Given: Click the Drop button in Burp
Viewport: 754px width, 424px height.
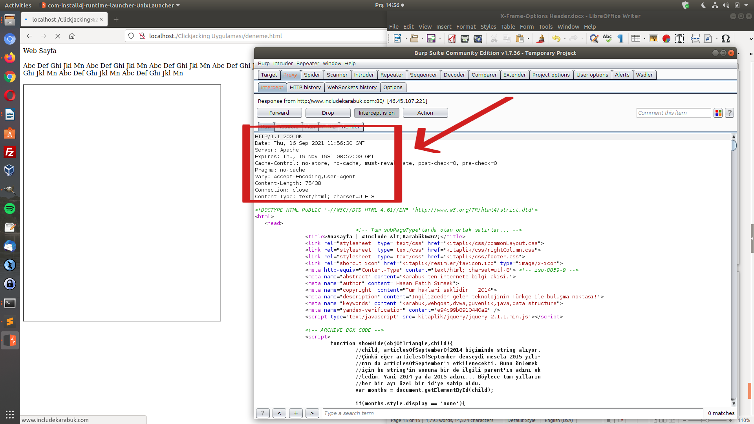Looking at the screenshot, I should click(328, 113).
